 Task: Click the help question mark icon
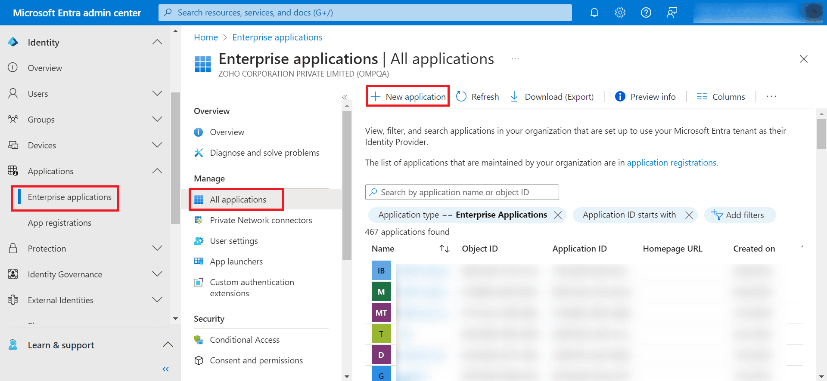(646, 12)
